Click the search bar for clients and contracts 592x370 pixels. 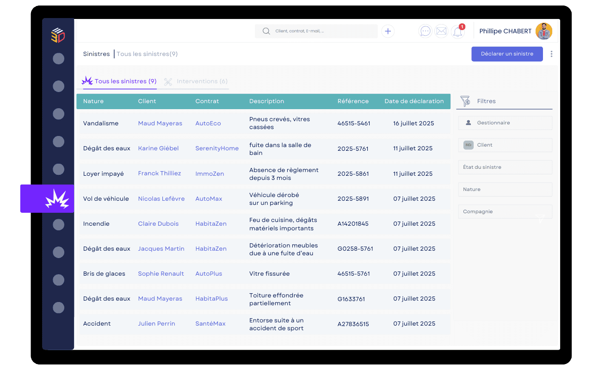click(x=316, y=31)
